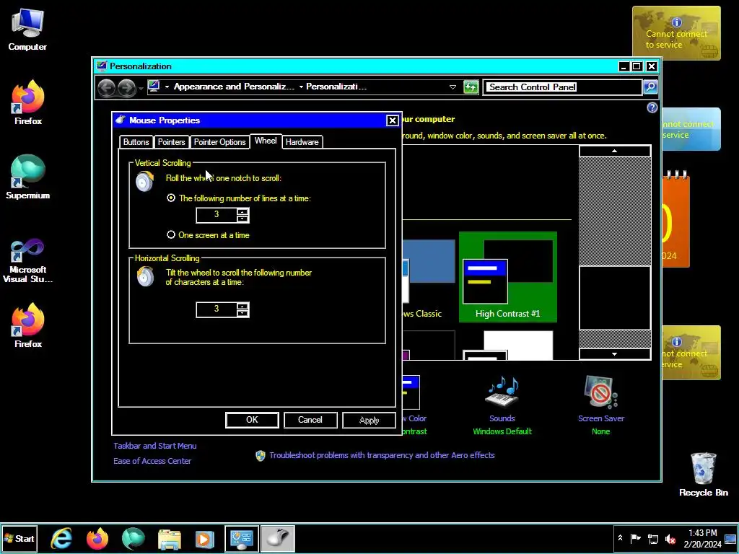Open the Taskbar and Start Menu link

pyautogui.click(x=155, y=446)
